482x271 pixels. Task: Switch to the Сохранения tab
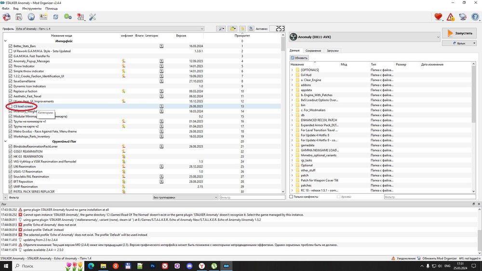(x=313, y=51)
